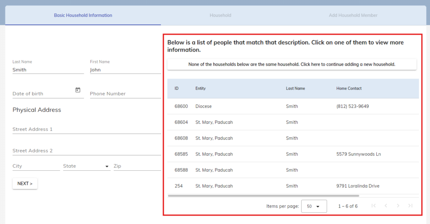Jump to the last results page
430x224 pixels.
click(x=410, y=206)
